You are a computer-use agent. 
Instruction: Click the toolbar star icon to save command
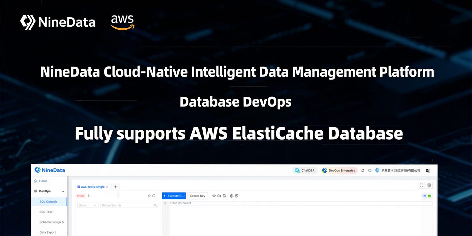coord(214,196)
